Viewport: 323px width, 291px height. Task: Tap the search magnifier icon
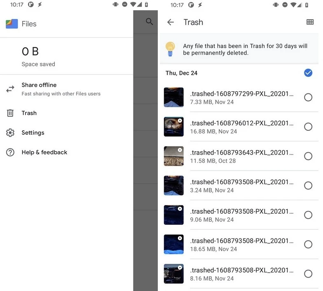coord(149,22)
